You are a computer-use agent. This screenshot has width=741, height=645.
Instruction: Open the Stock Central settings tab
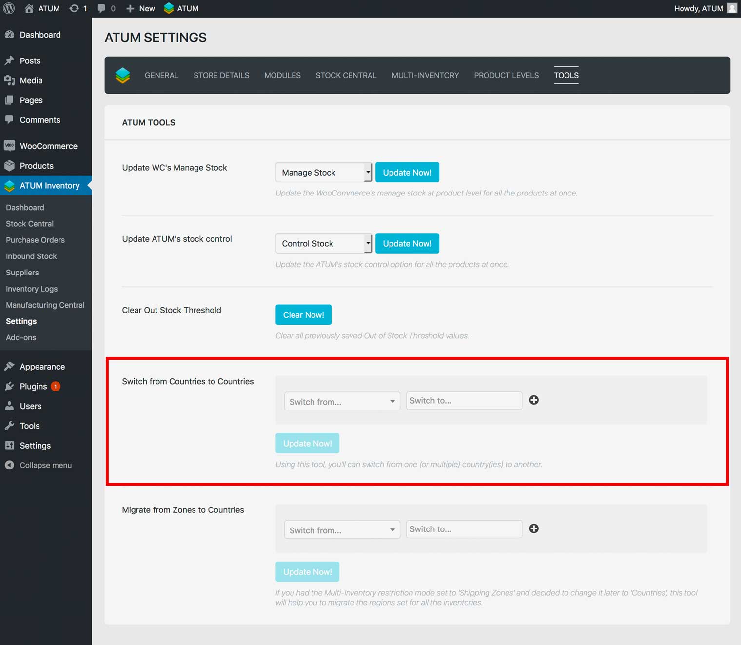click(x=346, y=75)
